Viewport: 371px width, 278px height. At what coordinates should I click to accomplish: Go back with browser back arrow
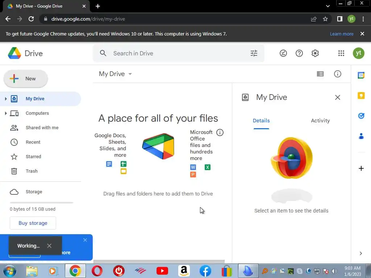(8, 19)
